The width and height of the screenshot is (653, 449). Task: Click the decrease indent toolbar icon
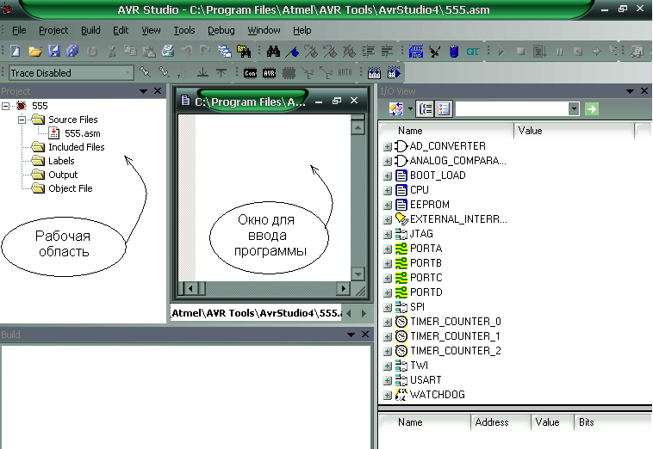(387, 51)
